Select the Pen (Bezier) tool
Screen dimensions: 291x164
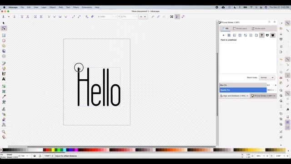click(4, 63)
